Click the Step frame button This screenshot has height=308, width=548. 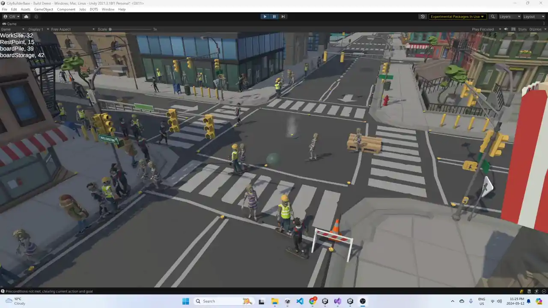tap(283, 17)
